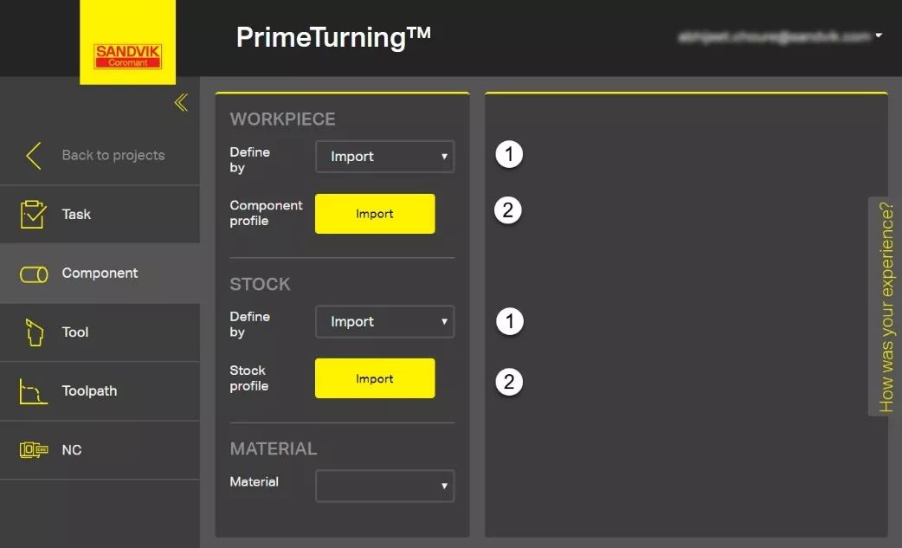Screen dimensions: 902x548
Task: Click the Tool insert icon
Action: [x=35, y=332]
